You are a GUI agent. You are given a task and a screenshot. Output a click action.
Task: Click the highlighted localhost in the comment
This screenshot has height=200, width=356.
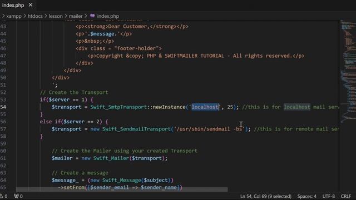pyautogui.click(x=297, y=107)
